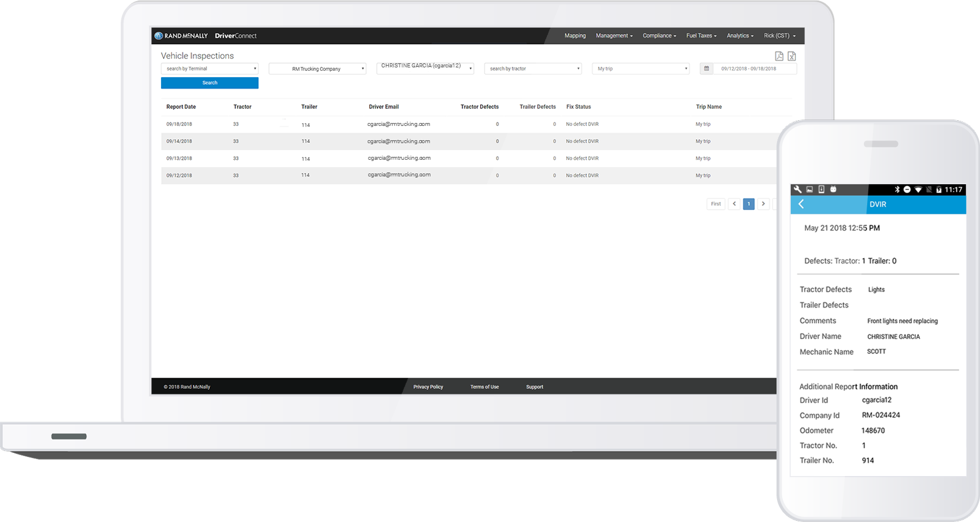Tap Lights tractor defect value

[x=876, y=290]
